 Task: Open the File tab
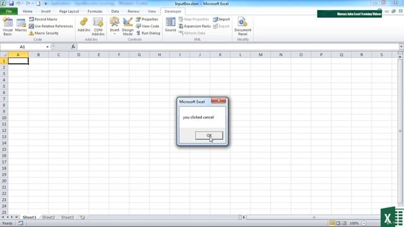[9, 11]
